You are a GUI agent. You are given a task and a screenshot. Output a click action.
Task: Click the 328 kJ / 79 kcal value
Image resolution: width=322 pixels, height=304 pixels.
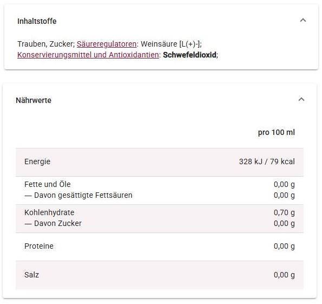click(x=267, y=161)
